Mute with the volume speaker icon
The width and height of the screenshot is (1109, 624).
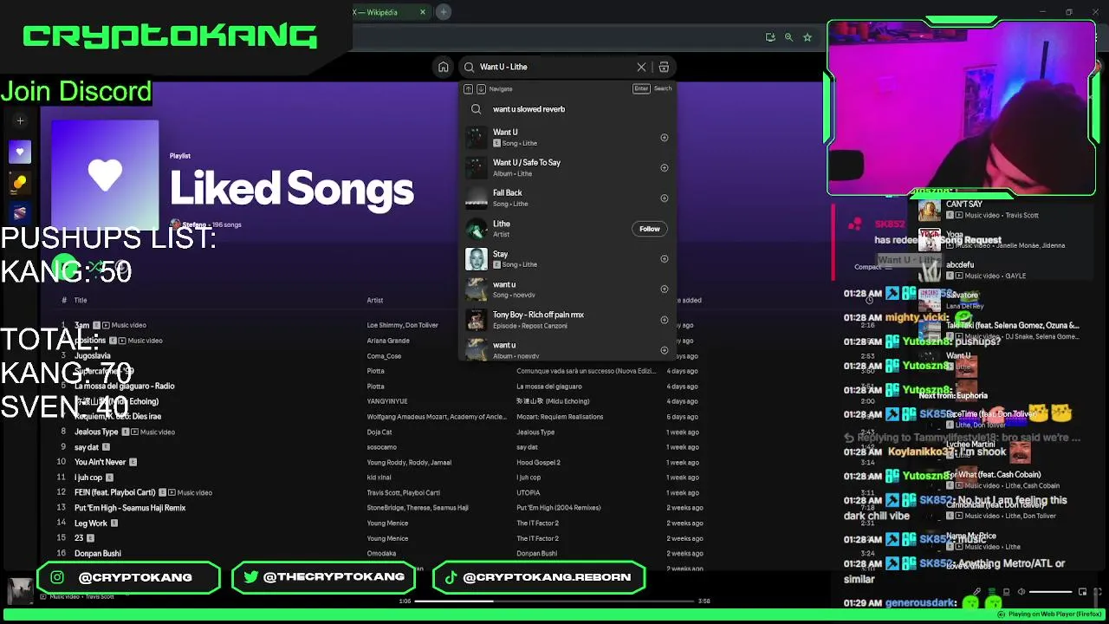pos(1021,592)
